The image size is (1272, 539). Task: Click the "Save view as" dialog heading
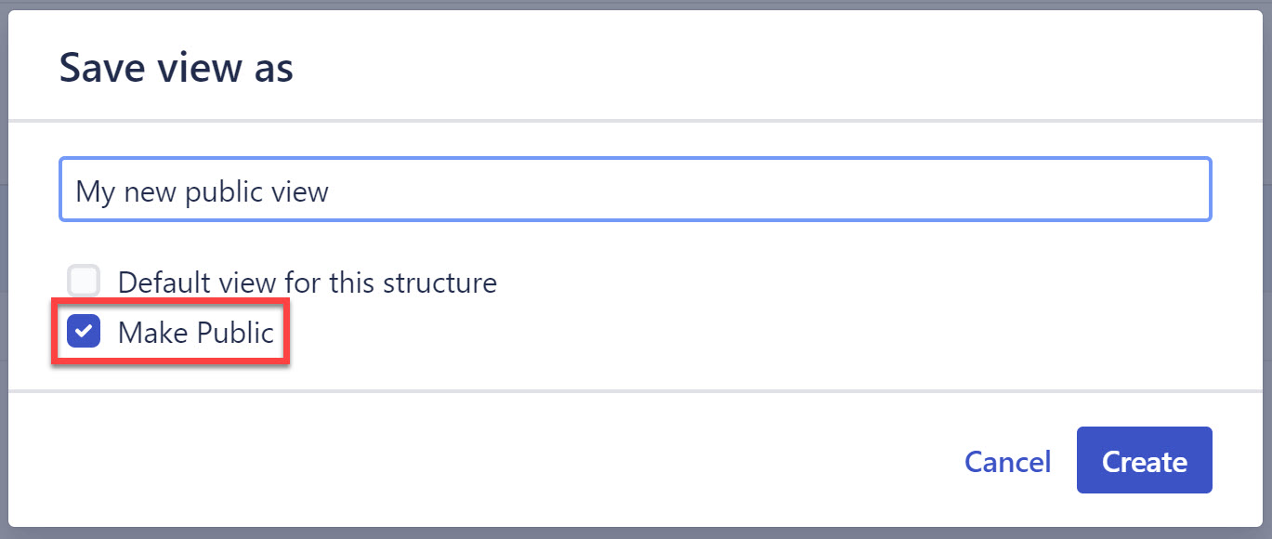pyautogui.click(x=177, y=68)
